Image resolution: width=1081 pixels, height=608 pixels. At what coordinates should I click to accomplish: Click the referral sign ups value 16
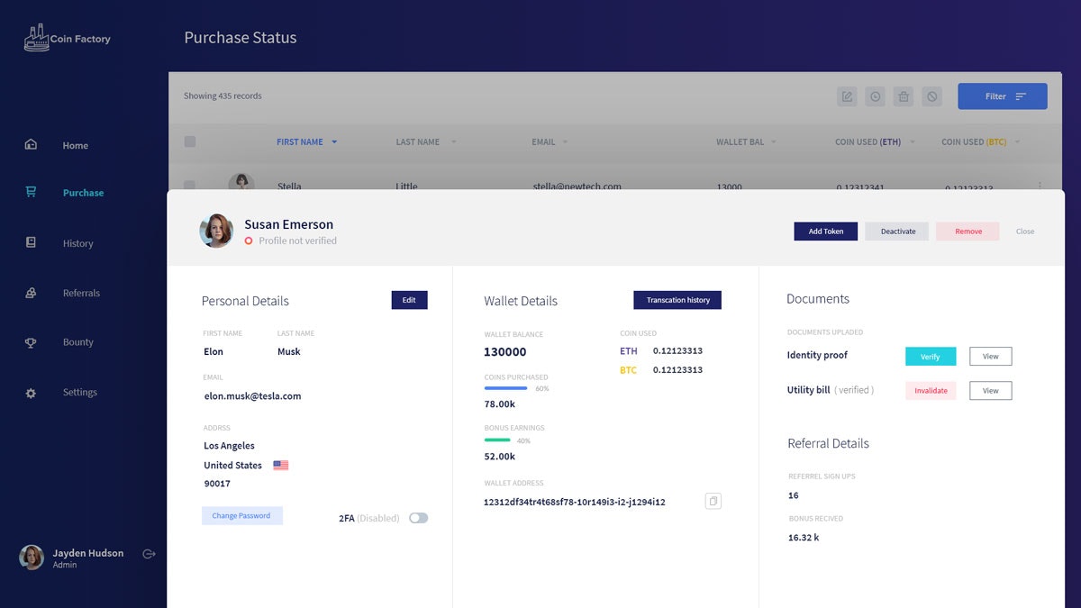coord(793,495)
